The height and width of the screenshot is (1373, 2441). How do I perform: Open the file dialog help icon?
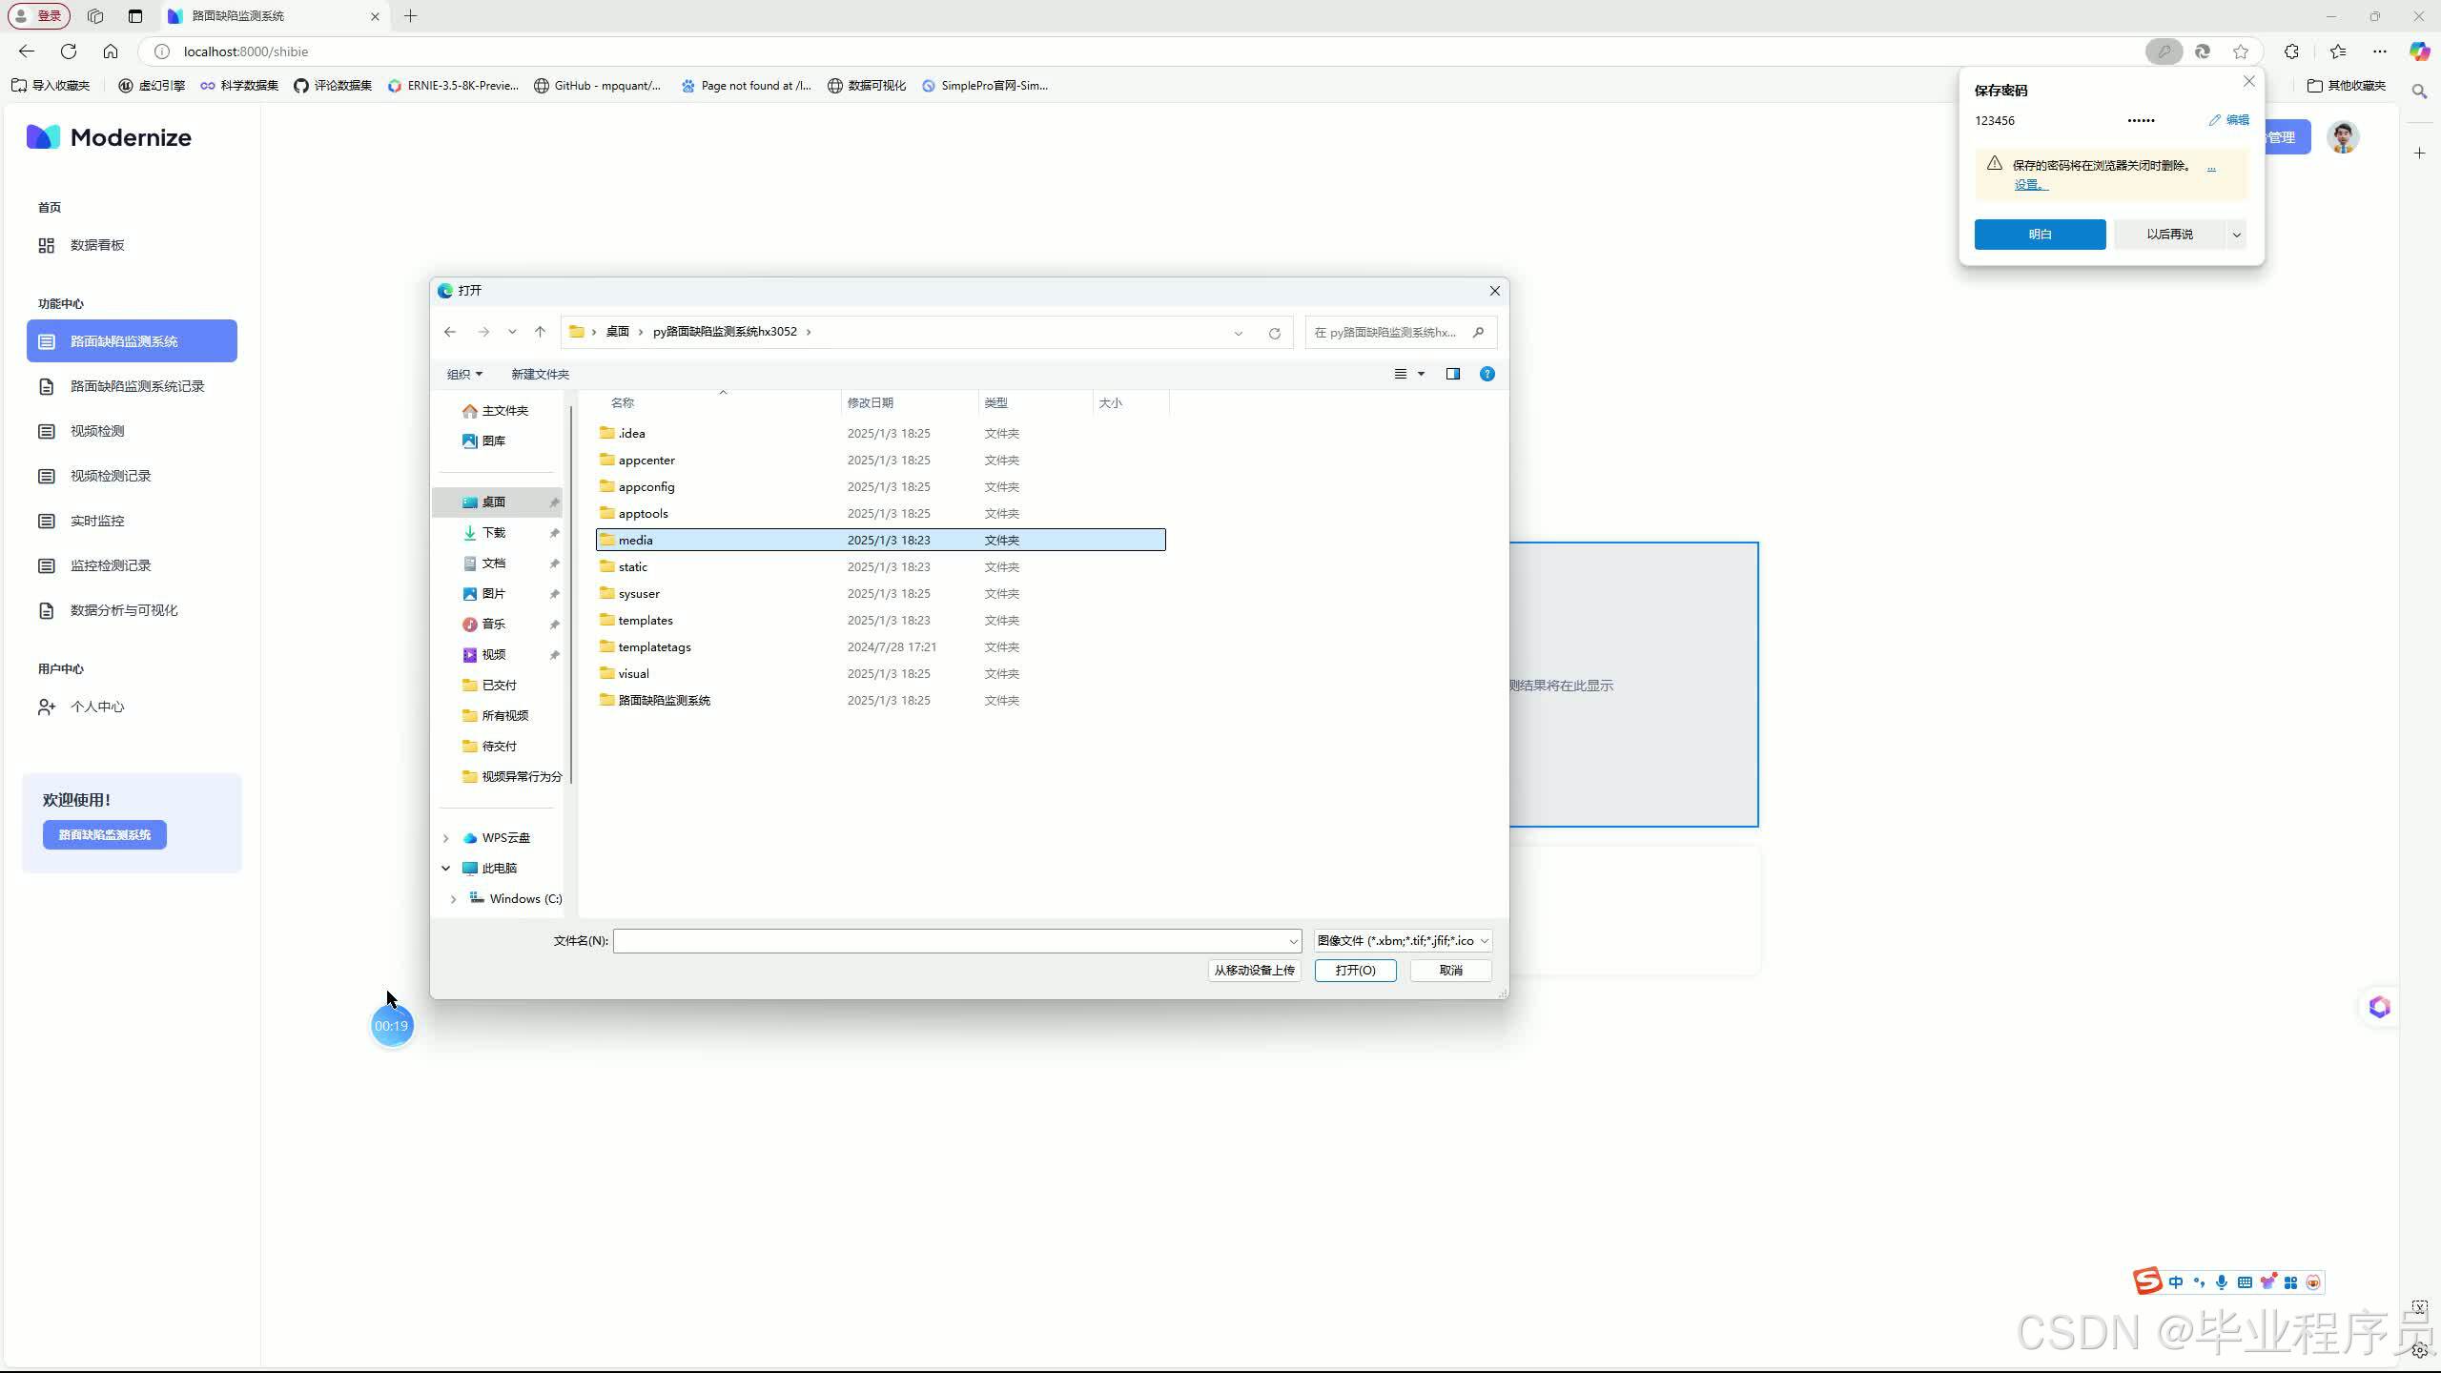[x=1487, y=374]
